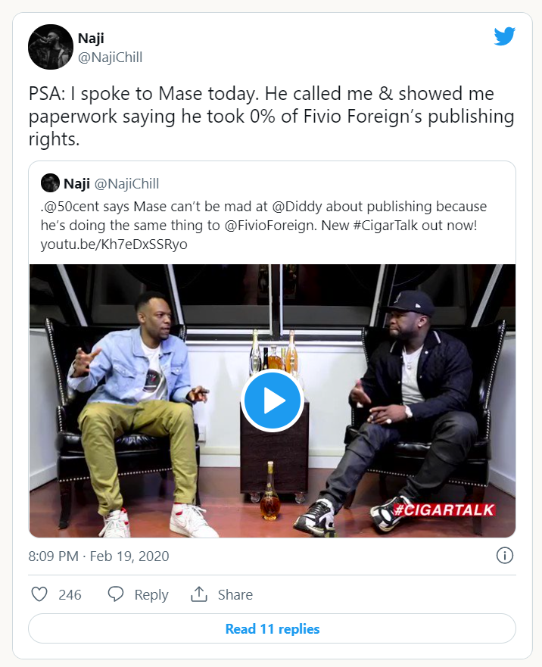Viewport: 542px width, 667px height.
Task: Click the quoted tweet's @NajiChill handle
Action: [x=126, y=183]
